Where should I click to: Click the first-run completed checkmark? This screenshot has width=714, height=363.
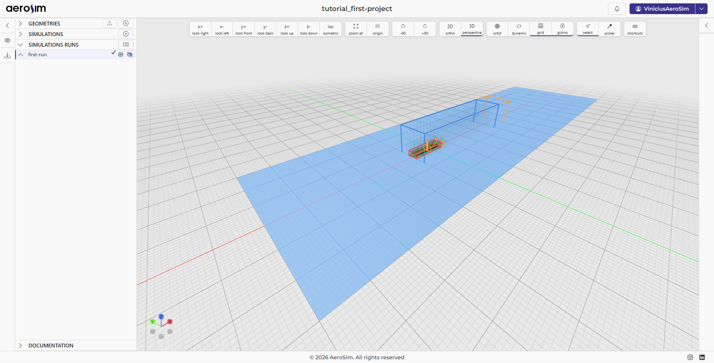pyautogui.click(x=113, y=53)
